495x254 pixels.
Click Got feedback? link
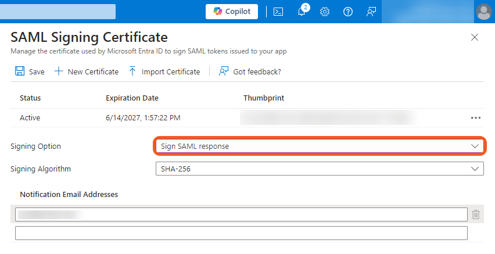[250, 71]
